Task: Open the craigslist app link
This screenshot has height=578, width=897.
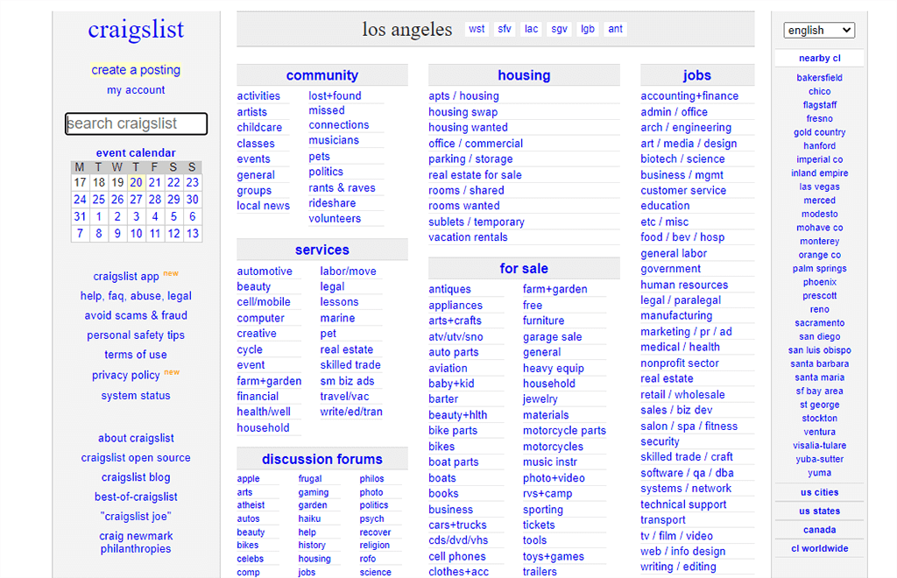Action: [x=126, y=276]
